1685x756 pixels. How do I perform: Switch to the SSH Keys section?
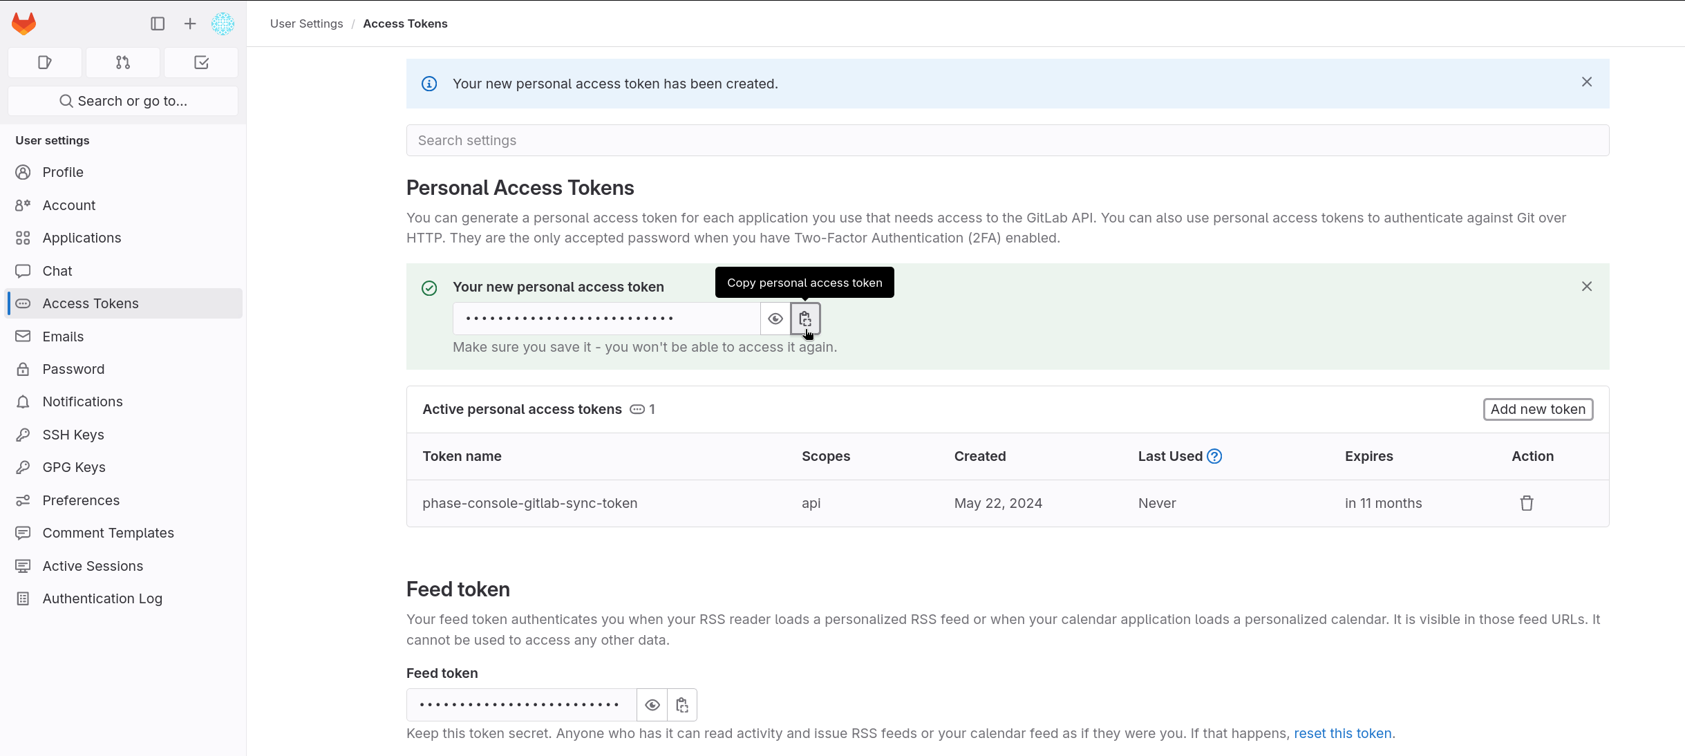[x=72, y=434]
